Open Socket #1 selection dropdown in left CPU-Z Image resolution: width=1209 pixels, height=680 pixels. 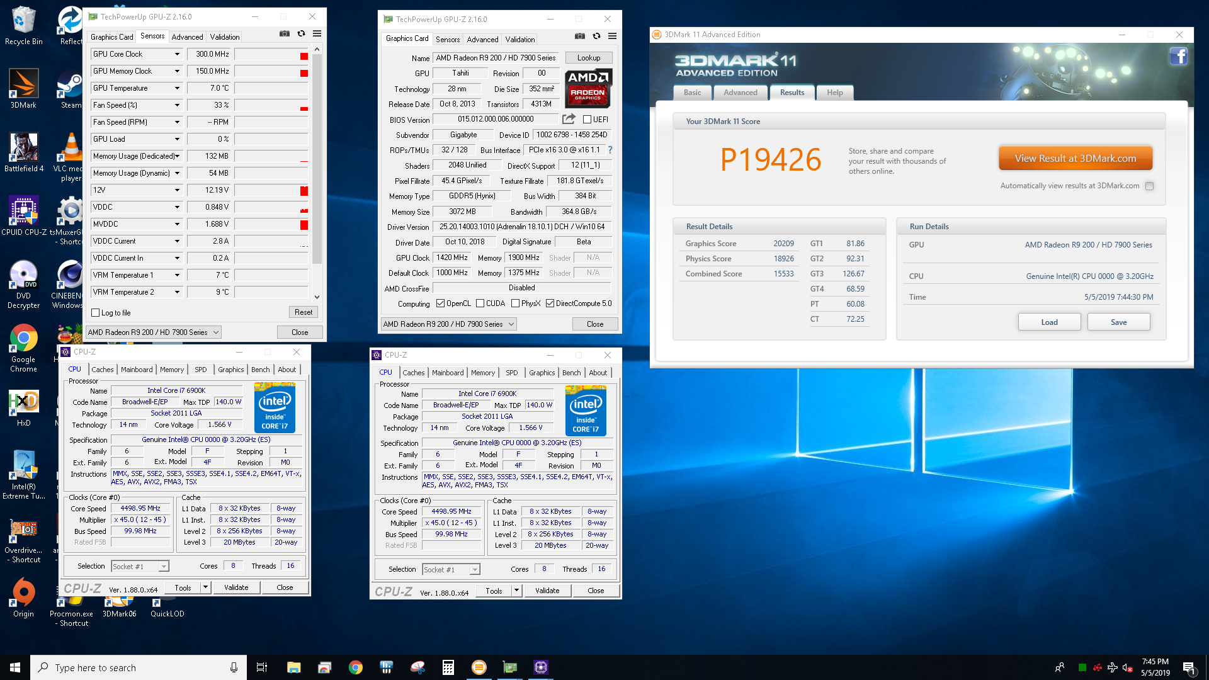tap(140, 567)
